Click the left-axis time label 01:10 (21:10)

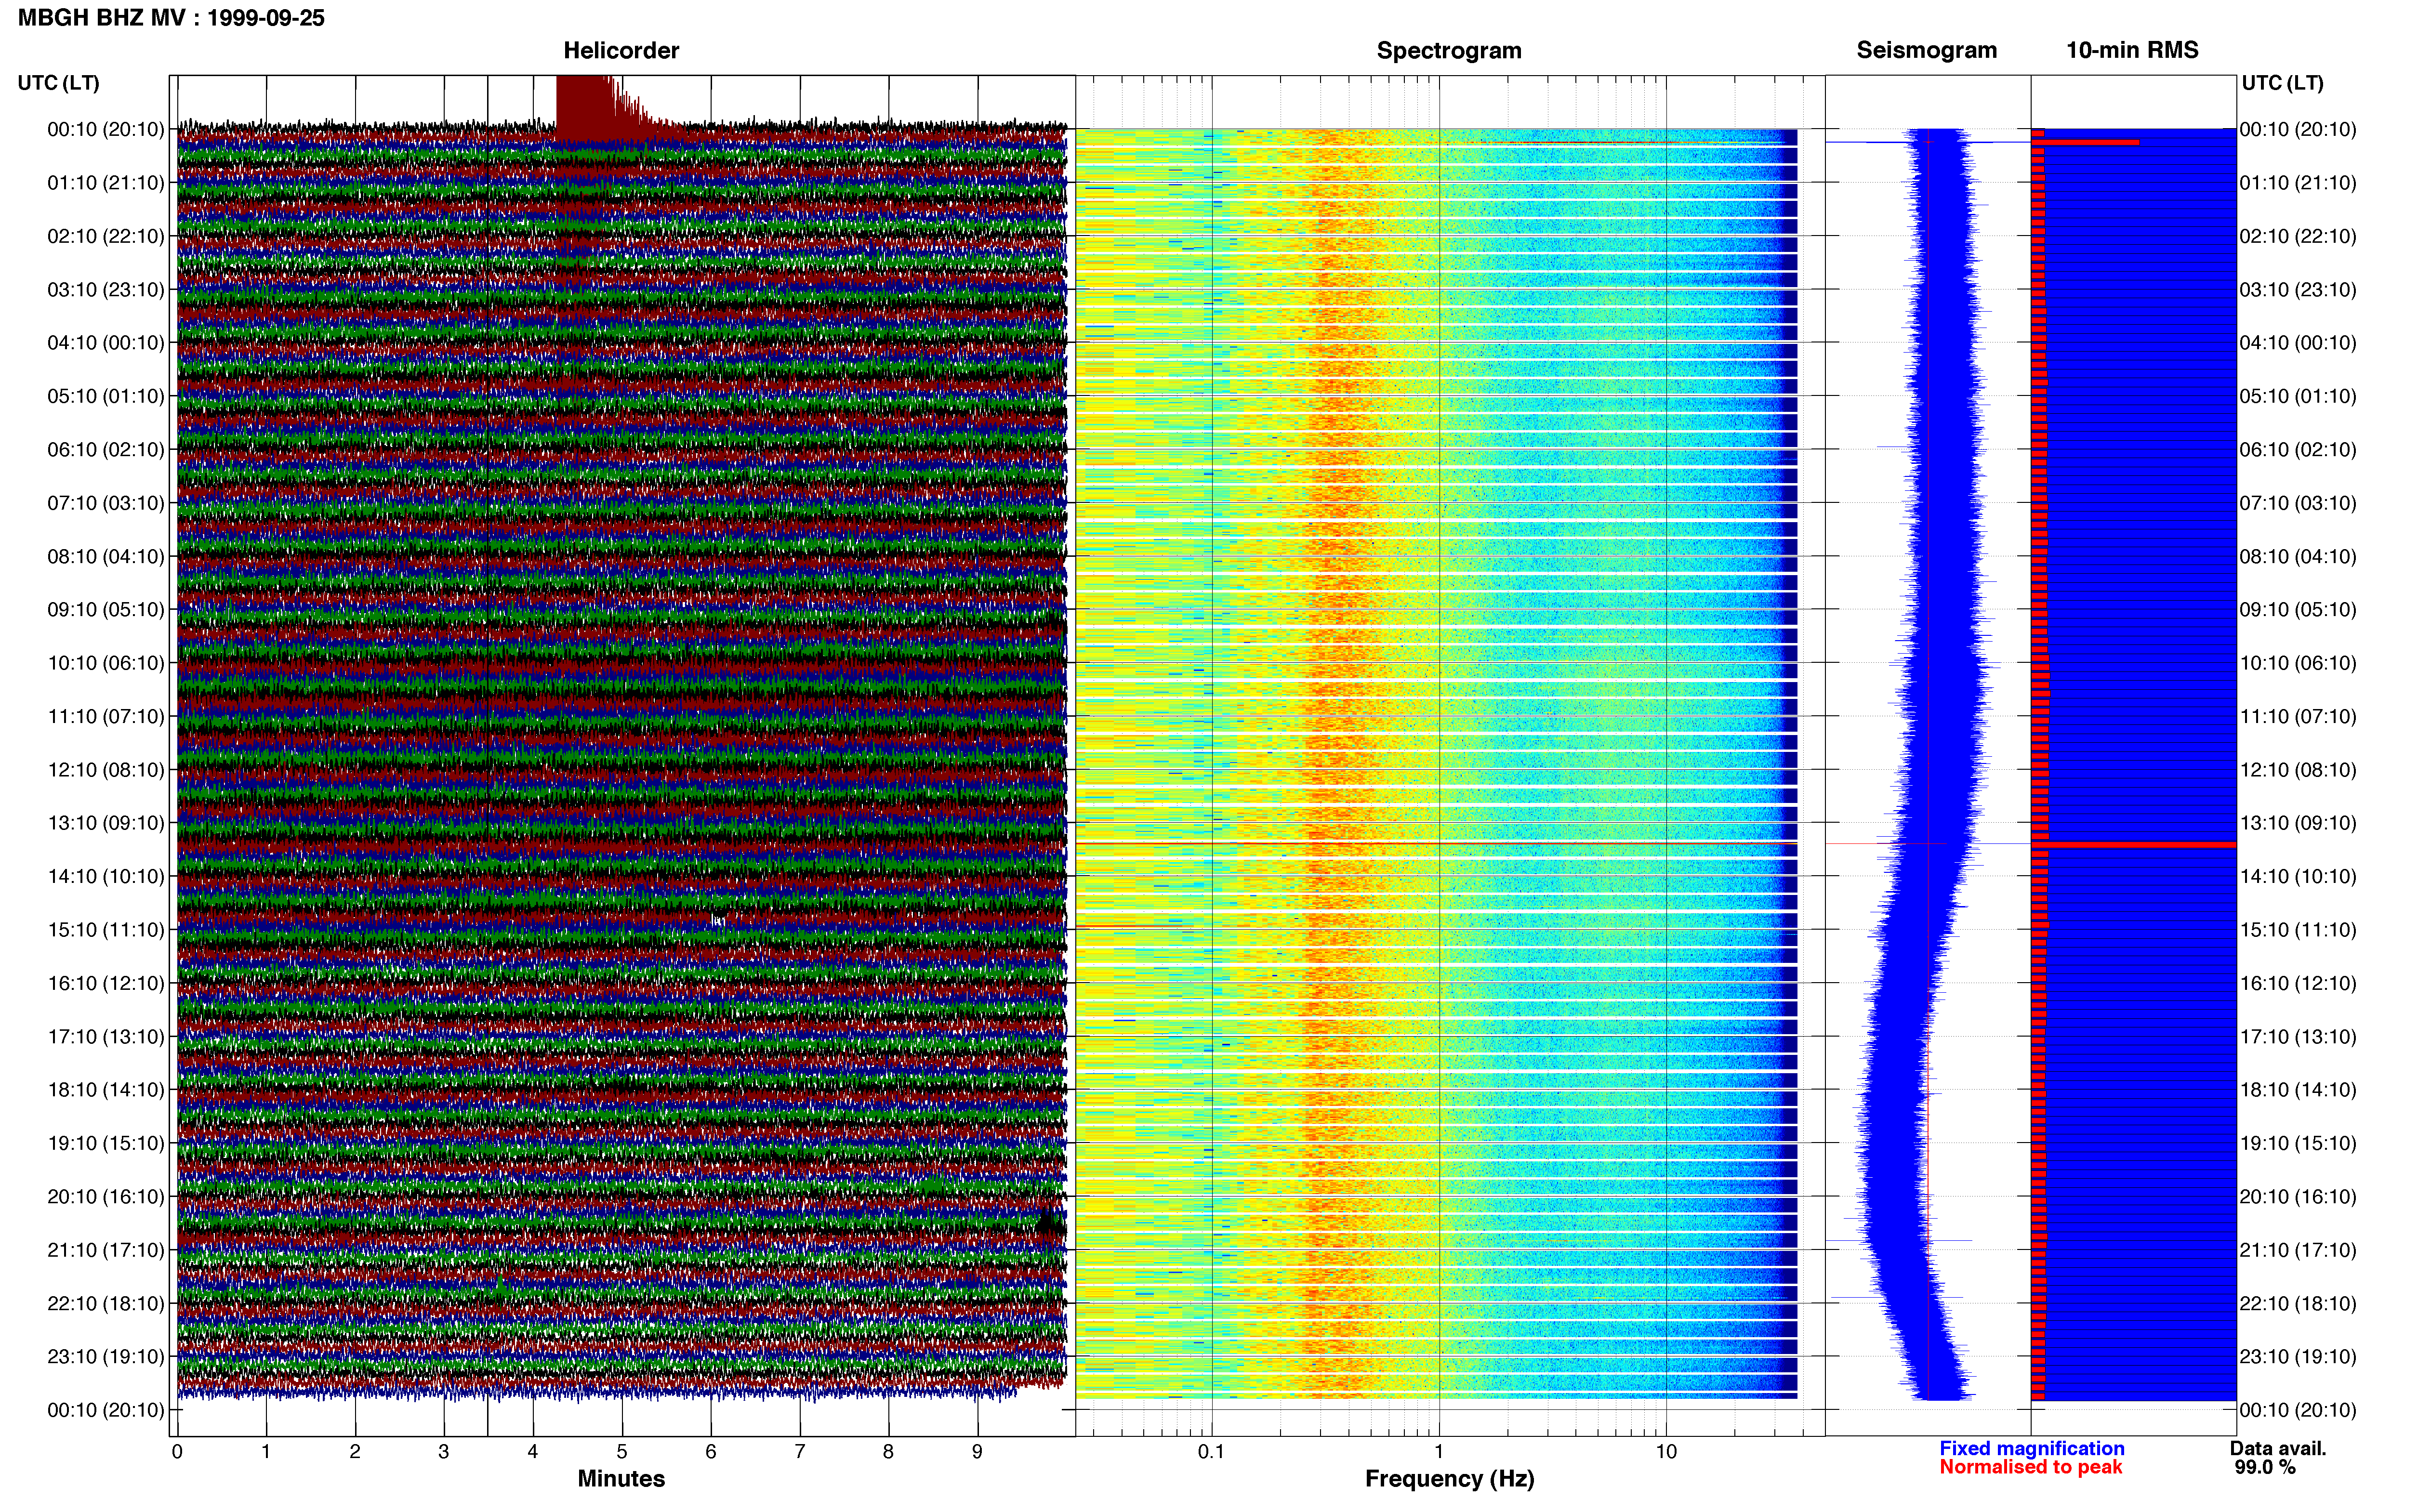[x=106, y=183]
